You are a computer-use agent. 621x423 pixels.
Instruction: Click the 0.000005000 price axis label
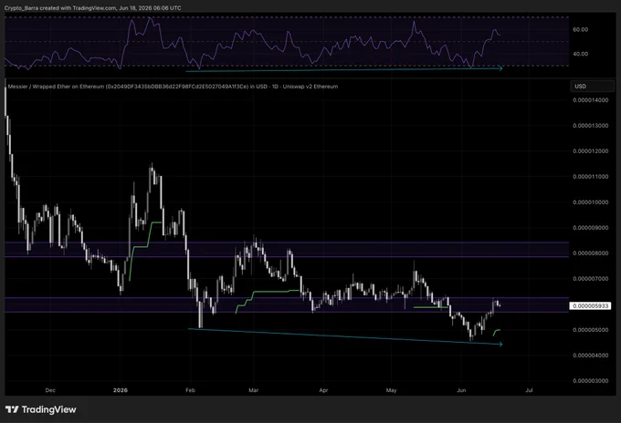(x=591, y=330)
